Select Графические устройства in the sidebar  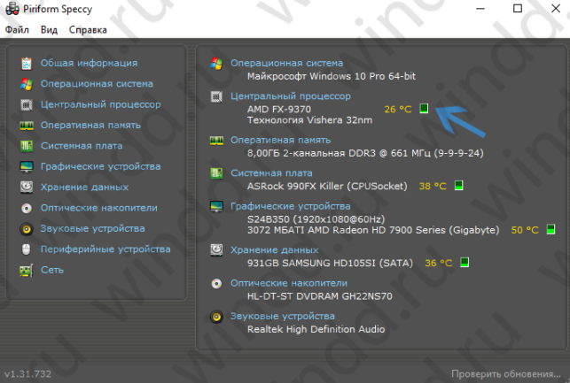pos(101,166)
